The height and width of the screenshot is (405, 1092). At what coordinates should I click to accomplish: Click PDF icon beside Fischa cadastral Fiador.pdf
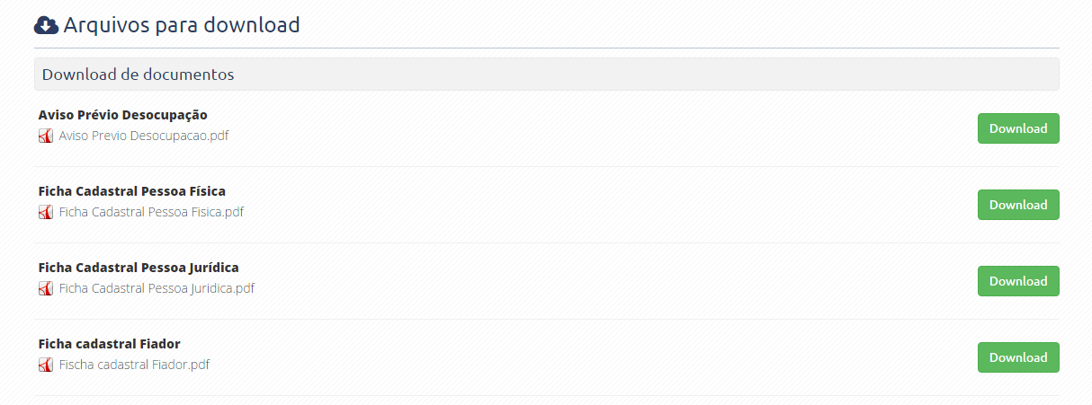point(46,365)
